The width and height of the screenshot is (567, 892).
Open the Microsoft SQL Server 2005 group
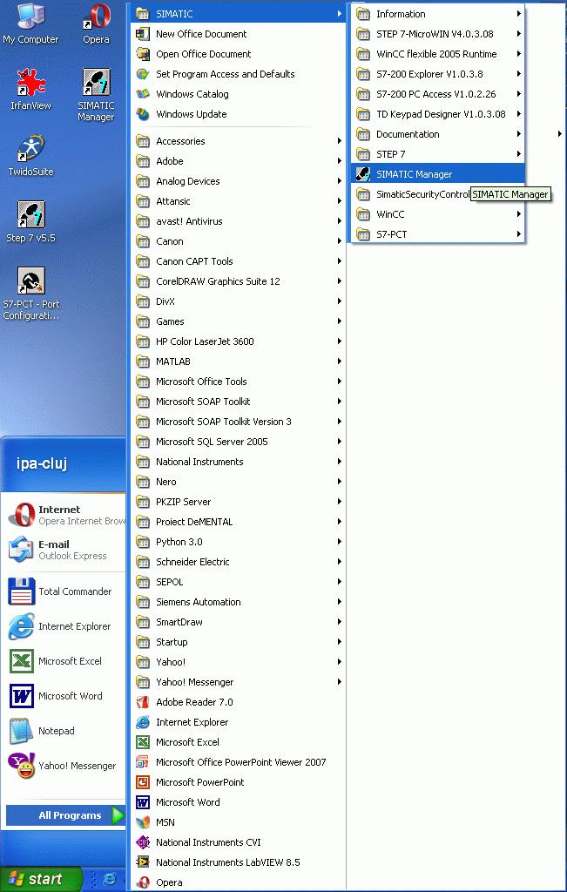pos(238,442)
